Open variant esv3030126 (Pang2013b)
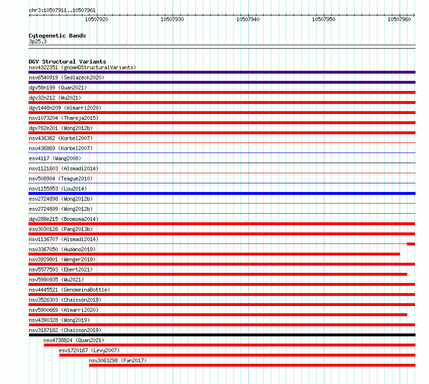The width and height of the screenshot is (429, 384). pyautogui.click(x=61, y=229)
